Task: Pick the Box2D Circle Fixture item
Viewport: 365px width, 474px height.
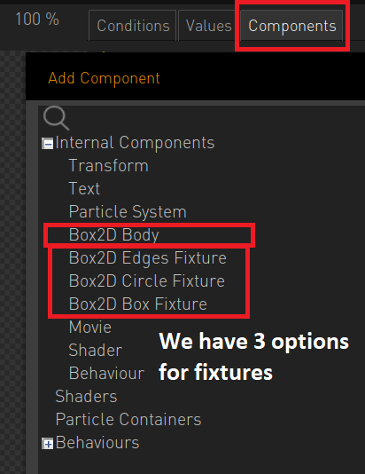Action: tap(146, 280)
